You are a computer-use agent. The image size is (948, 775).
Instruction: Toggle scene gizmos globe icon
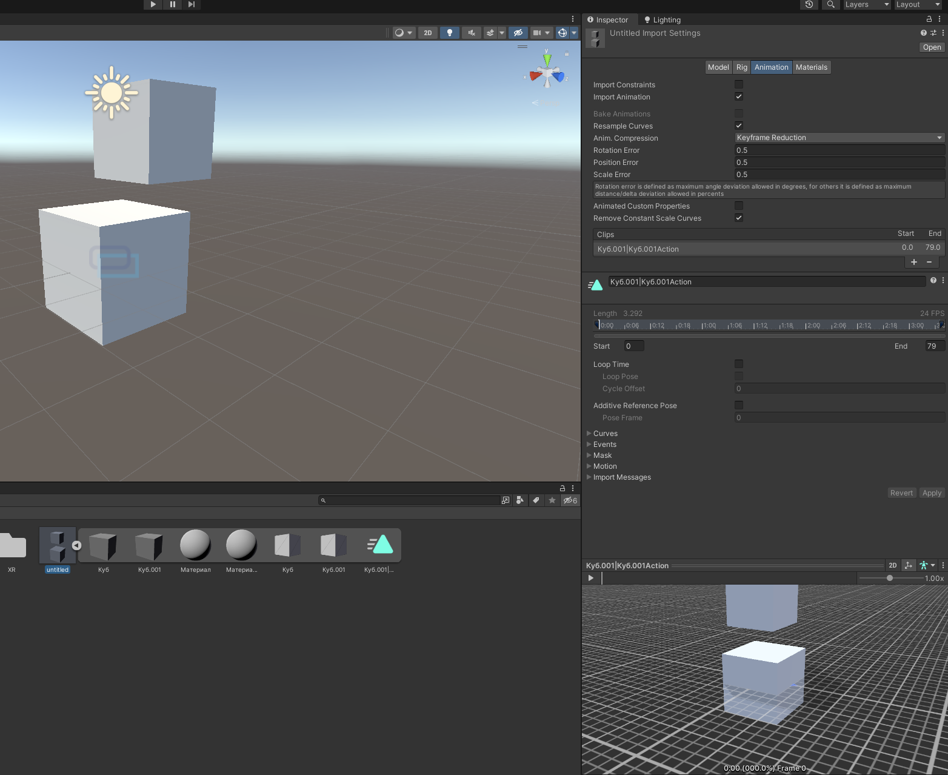pyautogui.click(x=562, y=33)
